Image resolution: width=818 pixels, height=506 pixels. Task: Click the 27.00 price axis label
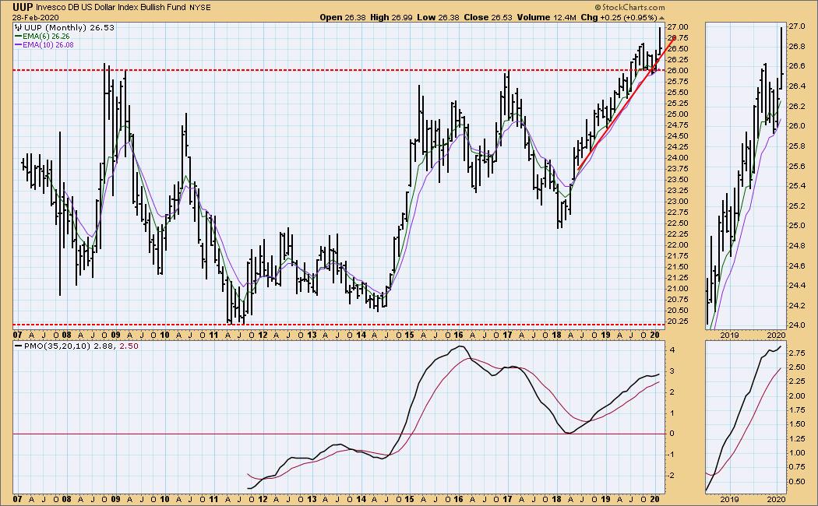click(x=677, y=26)
